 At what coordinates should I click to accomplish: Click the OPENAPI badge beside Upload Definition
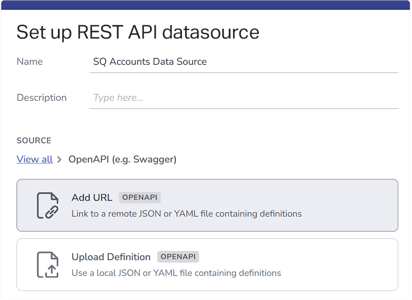[x=178, y=257]
